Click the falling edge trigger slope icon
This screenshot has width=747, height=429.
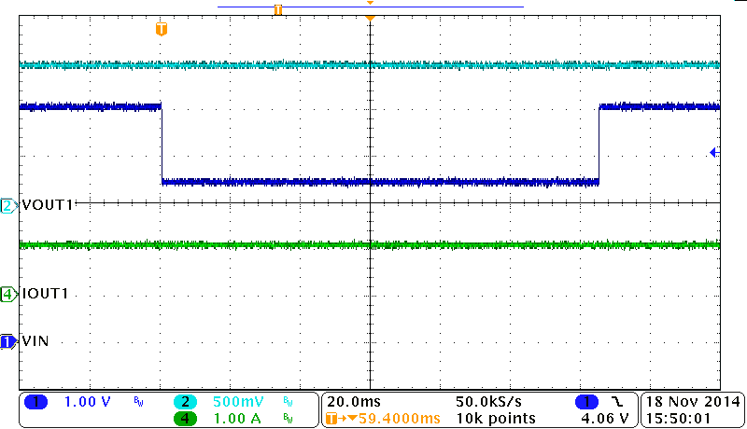coord(617,402)
